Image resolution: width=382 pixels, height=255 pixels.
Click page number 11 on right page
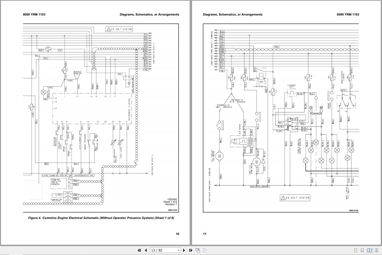coord(205,234)
